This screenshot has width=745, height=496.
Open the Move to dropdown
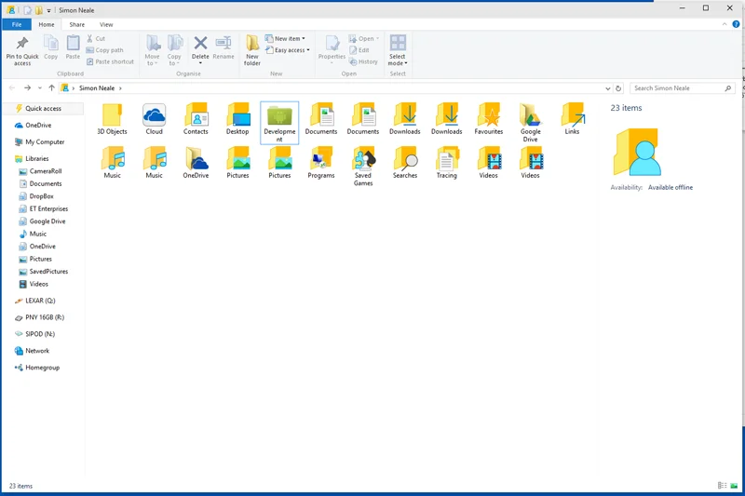(x=152, y=50)
